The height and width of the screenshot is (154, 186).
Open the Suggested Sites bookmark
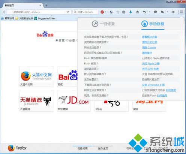pos(45,18)
